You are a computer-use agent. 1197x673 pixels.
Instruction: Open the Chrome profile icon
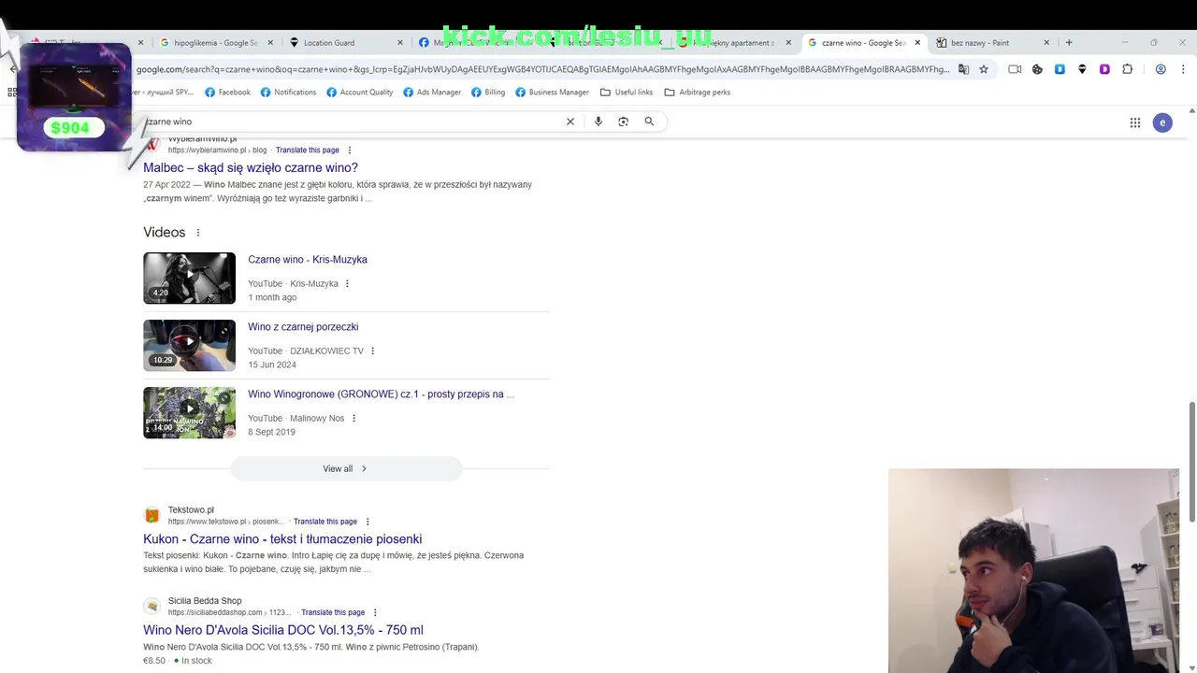coord(1161,69)
